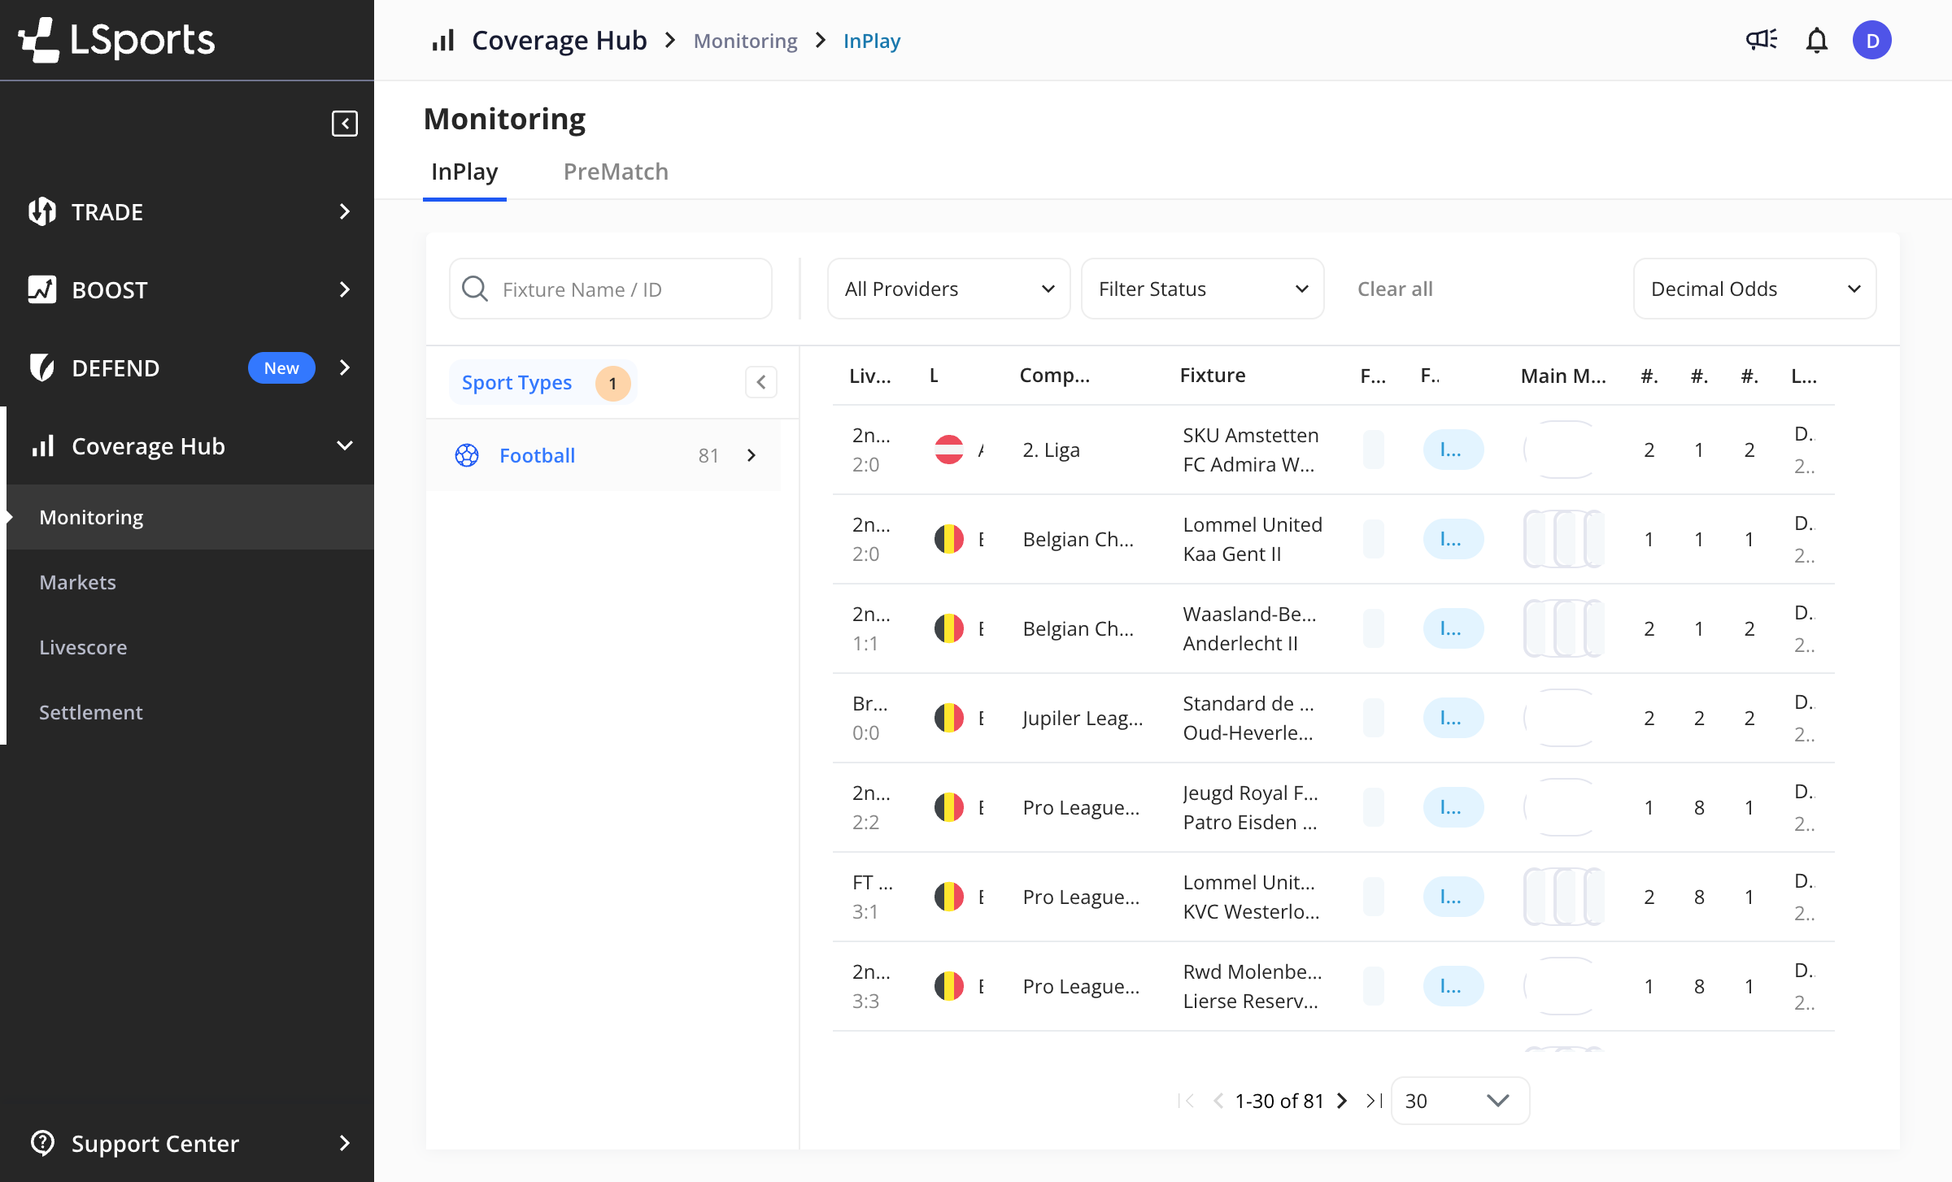Click the user avatar D icon
Image resolution: width=1952 pixels, height=1182 pixels.
pos(1871,40)
